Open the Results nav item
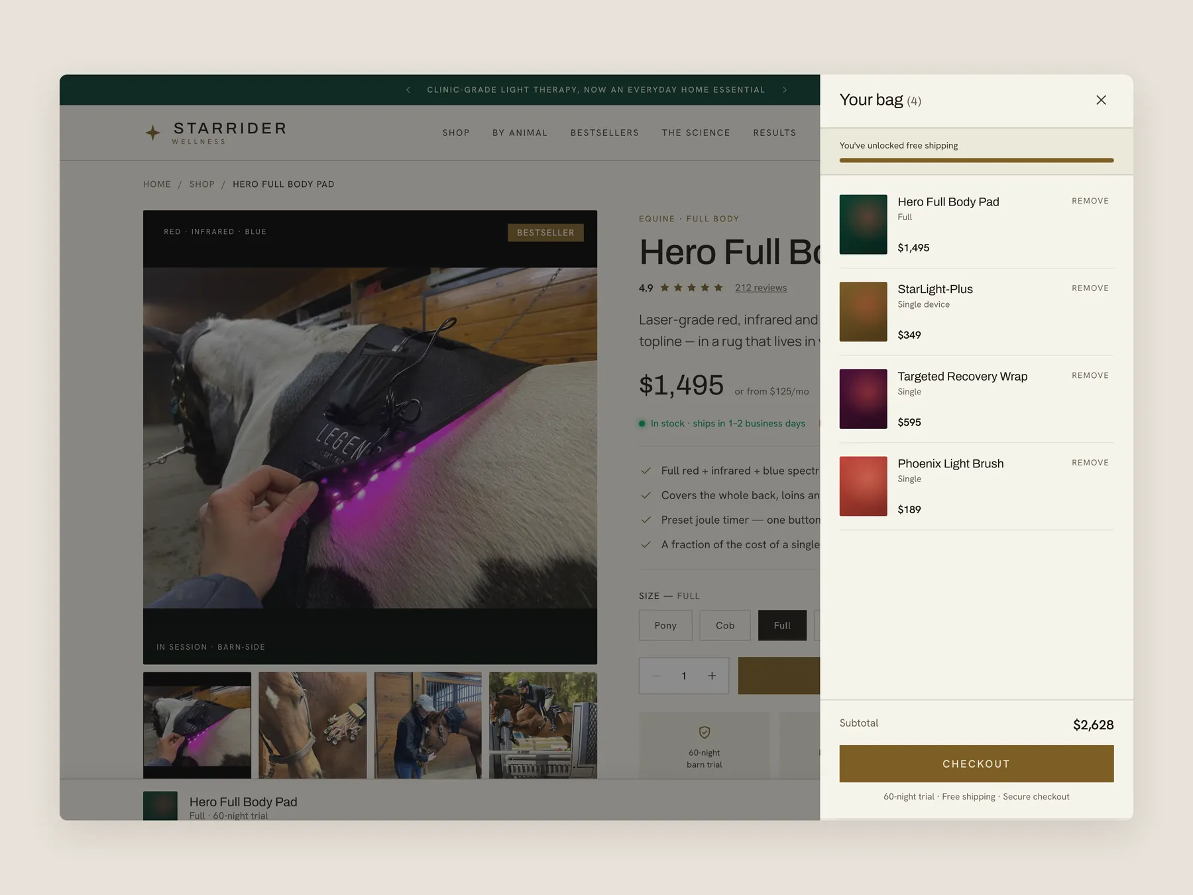 (x=775, y=133)
